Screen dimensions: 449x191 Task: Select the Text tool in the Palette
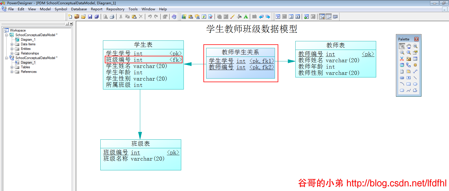pos(408,77)
